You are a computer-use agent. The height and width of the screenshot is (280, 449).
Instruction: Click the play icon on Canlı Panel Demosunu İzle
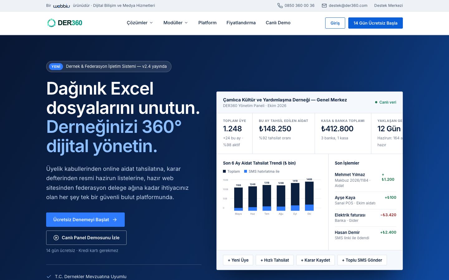[x=56, y=238]
